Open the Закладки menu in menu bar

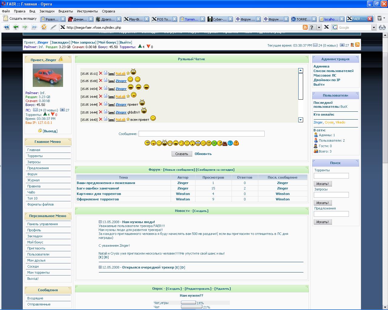tap(47, 11)
